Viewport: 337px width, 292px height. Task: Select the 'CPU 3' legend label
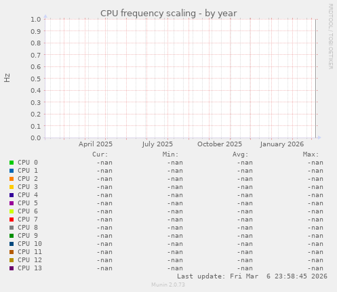[28, 187]
